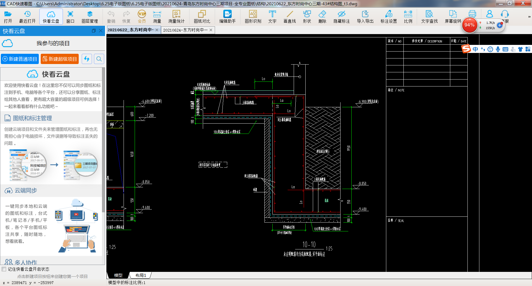Click Sogou soft keyboard icon

coord(505,49)
